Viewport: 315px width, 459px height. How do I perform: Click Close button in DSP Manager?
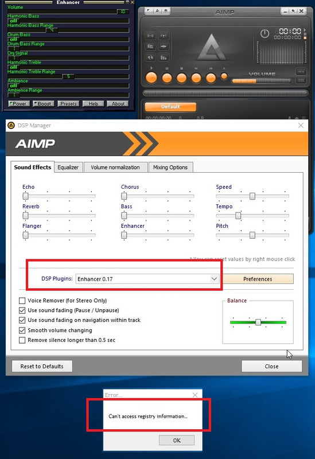[271, 366]
